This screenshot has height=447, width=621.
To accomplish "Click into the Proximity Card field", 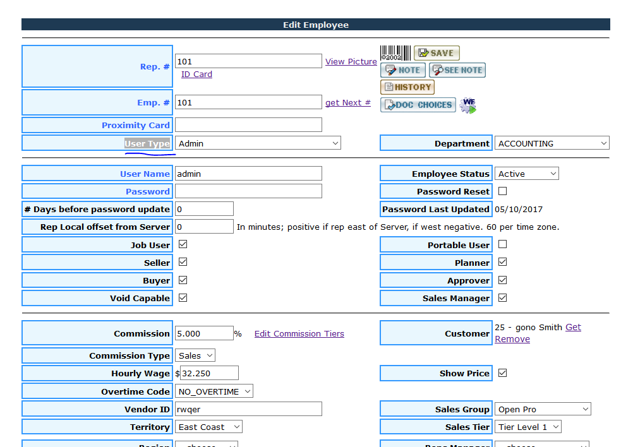I will click(248, 125).
